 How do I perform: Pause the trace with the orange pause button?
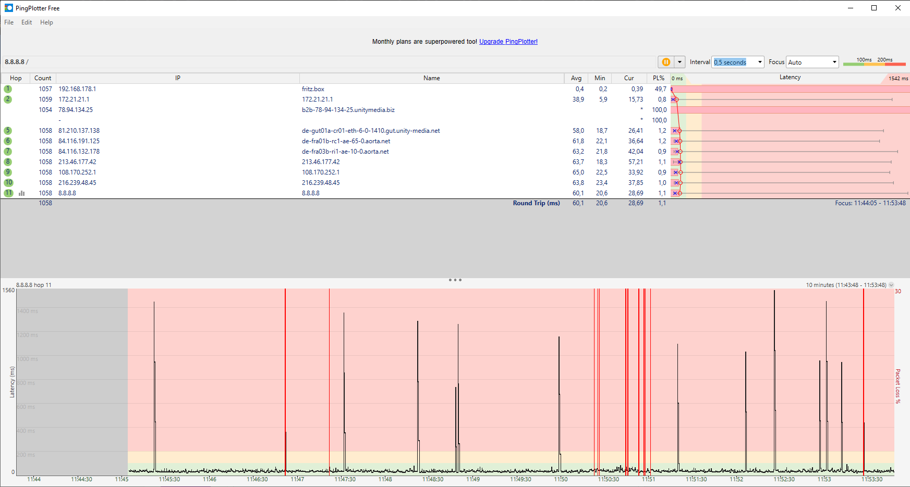tap(666, 62)
